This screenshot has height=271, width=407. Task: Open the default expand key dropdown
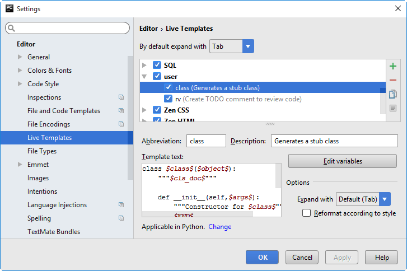[x=248, y=46]
